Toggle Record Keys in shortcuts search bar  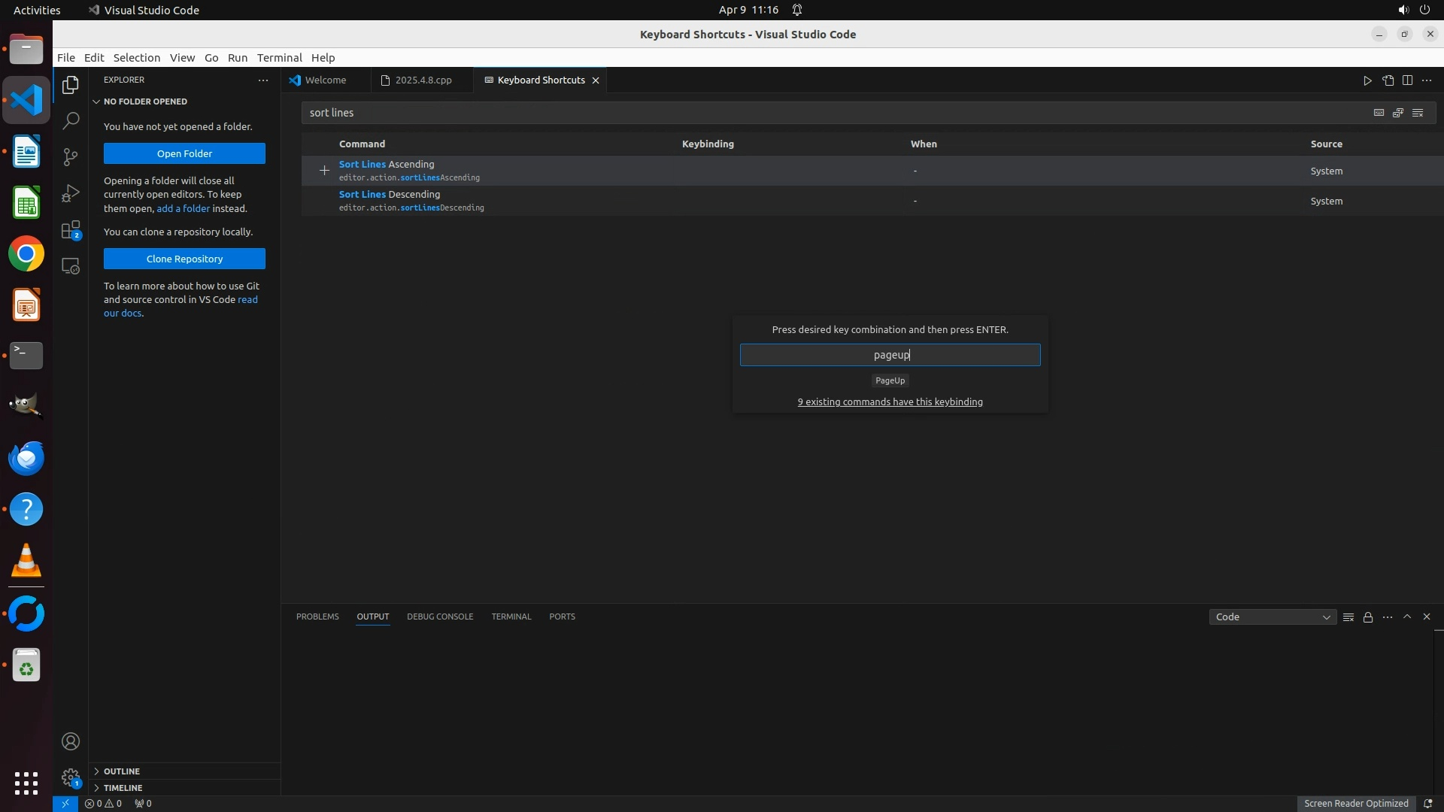(1379, 113)
